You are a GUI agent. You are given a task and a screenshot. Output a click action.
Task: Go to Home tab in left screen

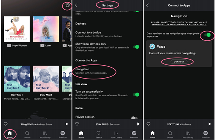[x=9, y=135]
